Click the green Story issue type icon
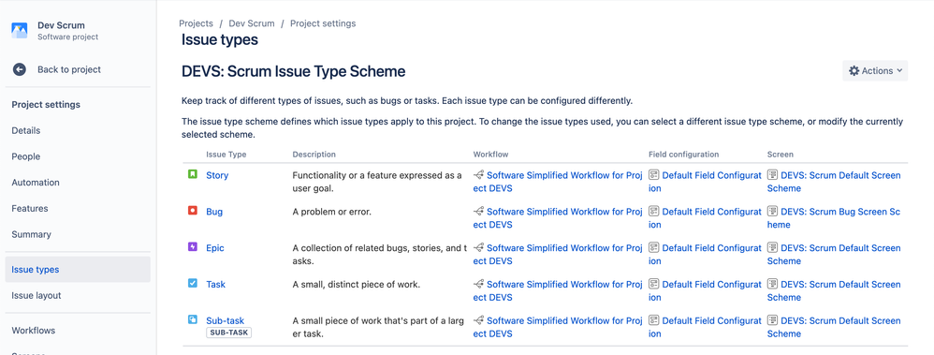The height and width of the screenshot is (355, 934). point(193,175)
